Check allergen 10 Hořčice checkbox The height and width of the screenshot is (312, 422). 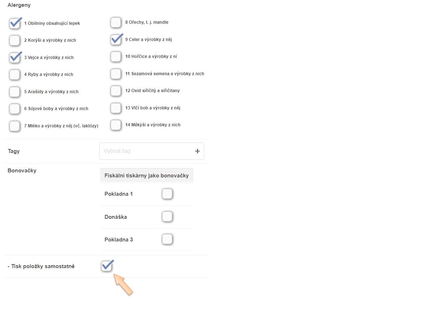(x=116, y=56)
